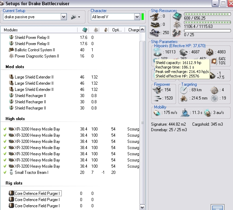
Task: Click the missile launcher firepower icon by 154
Action: pos(157,90)
